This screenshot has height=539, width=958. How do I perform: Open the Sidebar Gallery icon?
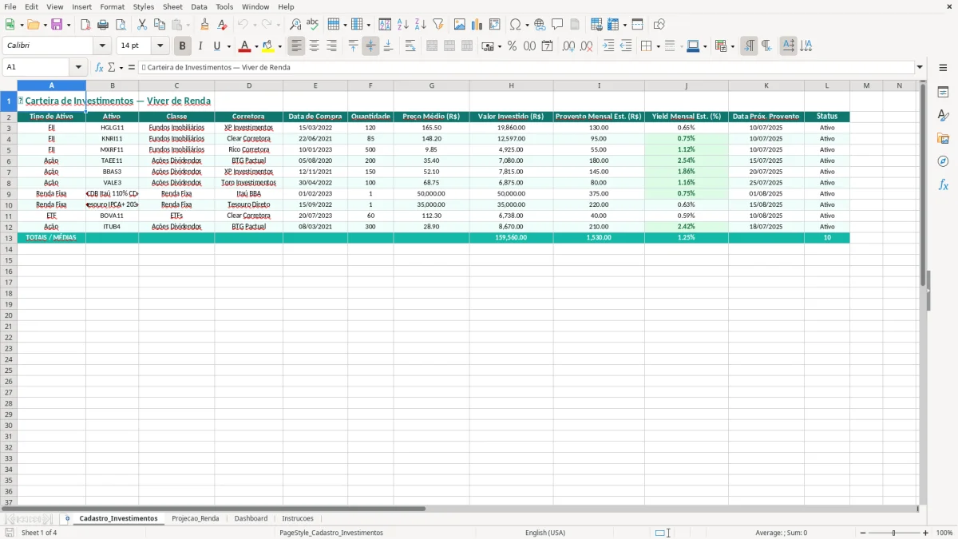(943, 139)
